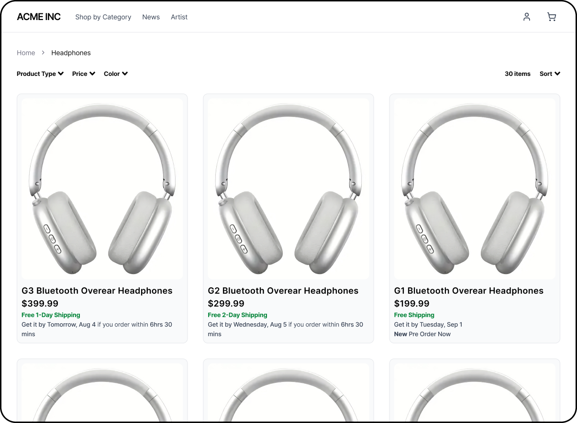
Task: Open G2 Bluetooth Overear Headphones title
Action: coord(283,291)
